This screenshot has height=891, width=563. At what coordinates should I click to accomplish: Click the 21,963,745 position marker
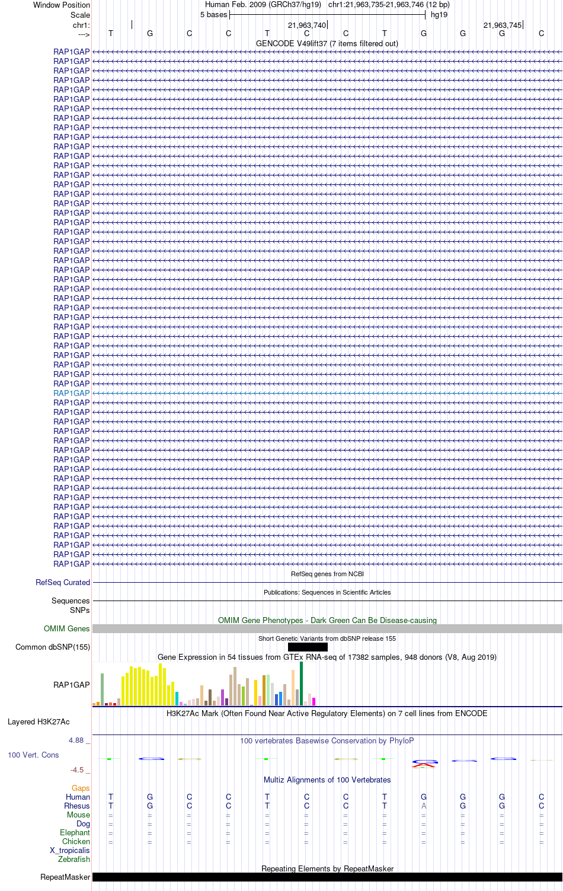click(503, 25)
